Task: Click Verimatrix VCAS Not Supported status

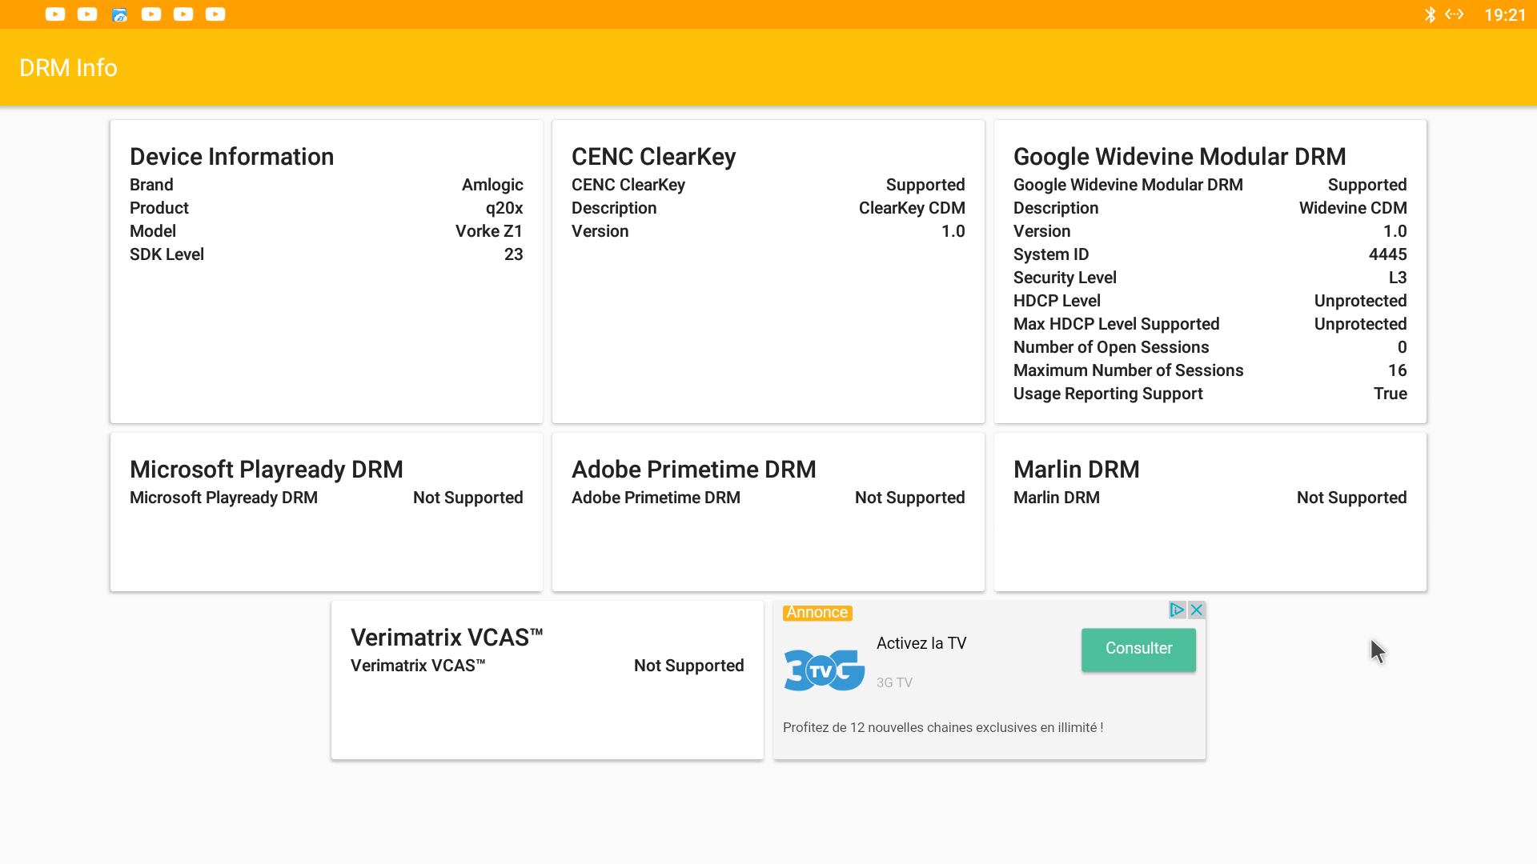Action: coord(688,666)
